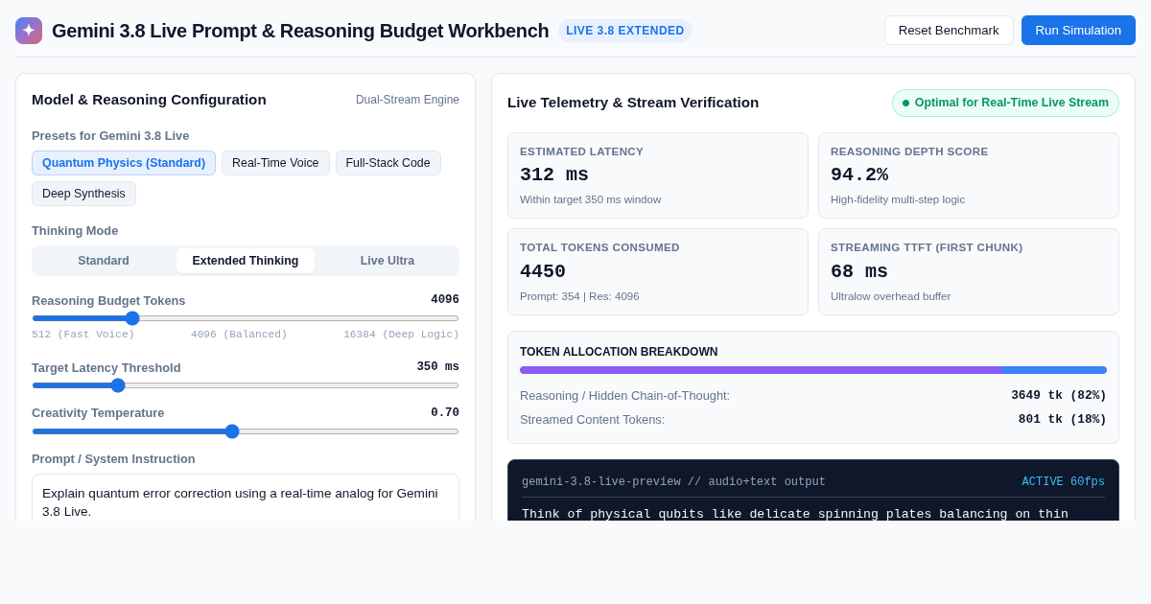This screenshot has width=1151, height=604.
Task: Click the Reasoning / Hidden Chain-of-Thought label
Action: (624, 396)
